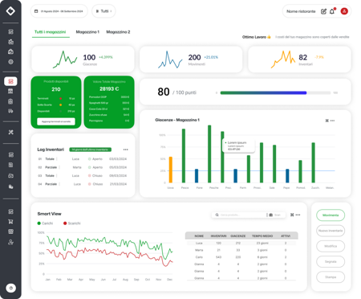This screenshot has width=361, height=299.
Task: Click the ATTIVI column header
Action: pos(286,236)
